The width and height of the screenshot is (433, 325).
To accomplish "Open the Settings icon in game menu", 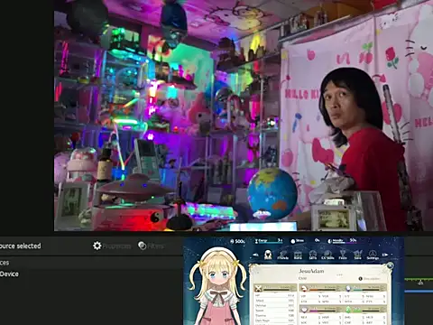I will [373, 255].
